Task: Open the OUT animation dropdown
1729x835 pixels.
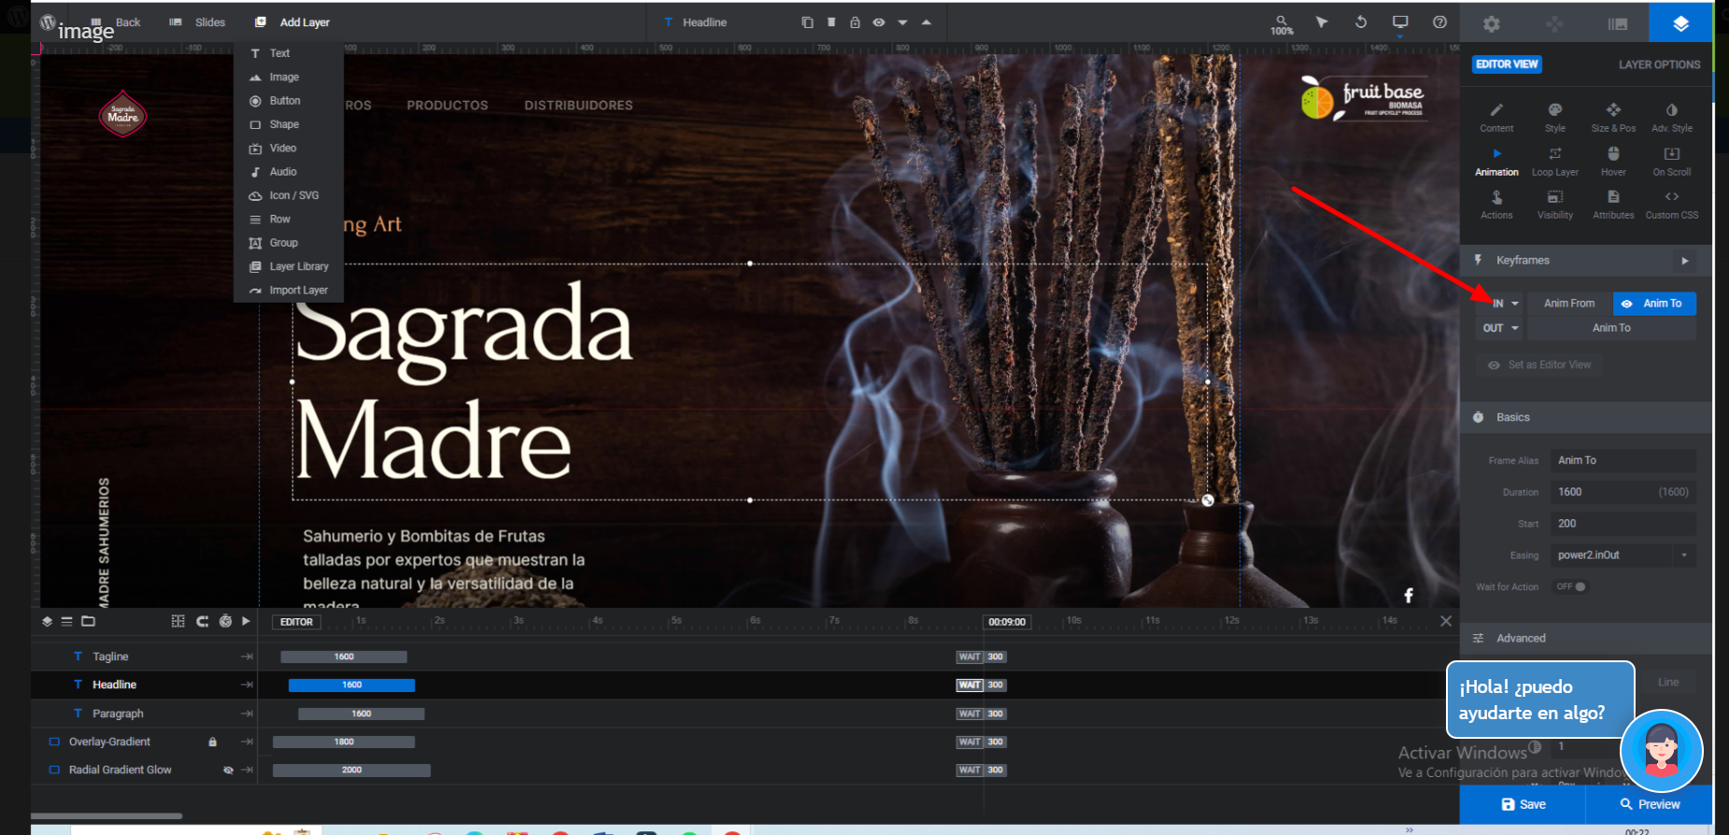Action: pos(1499,328)
